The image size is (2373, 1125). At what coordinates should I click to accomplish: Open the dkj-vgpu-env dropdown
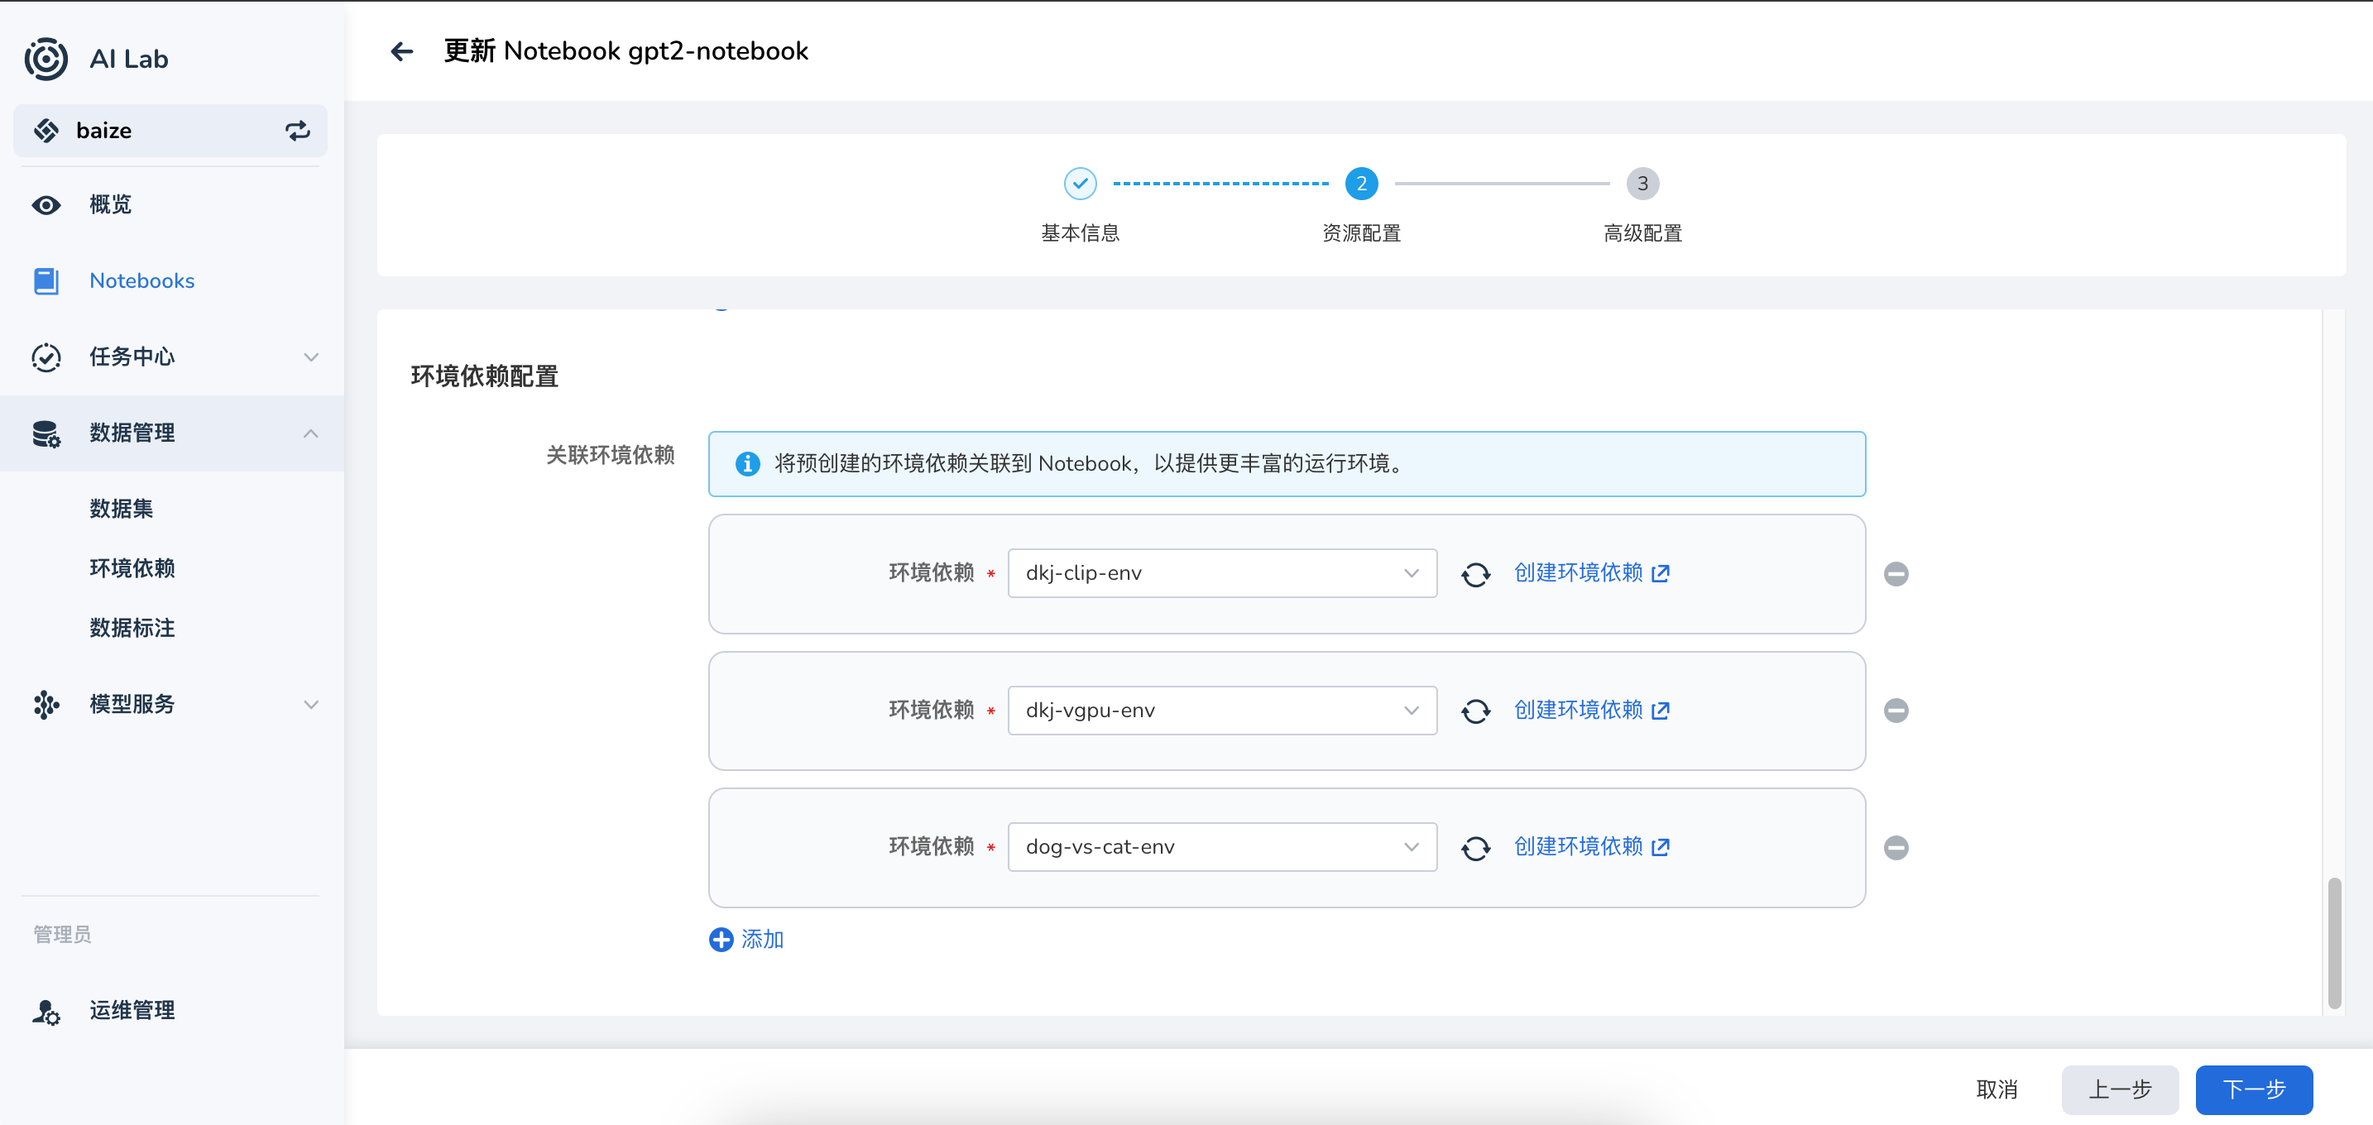tap(1221, 711)
